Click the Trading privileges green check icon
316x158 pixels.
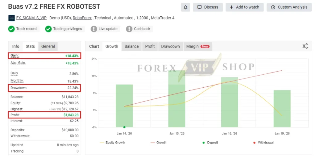coord(48,29)
